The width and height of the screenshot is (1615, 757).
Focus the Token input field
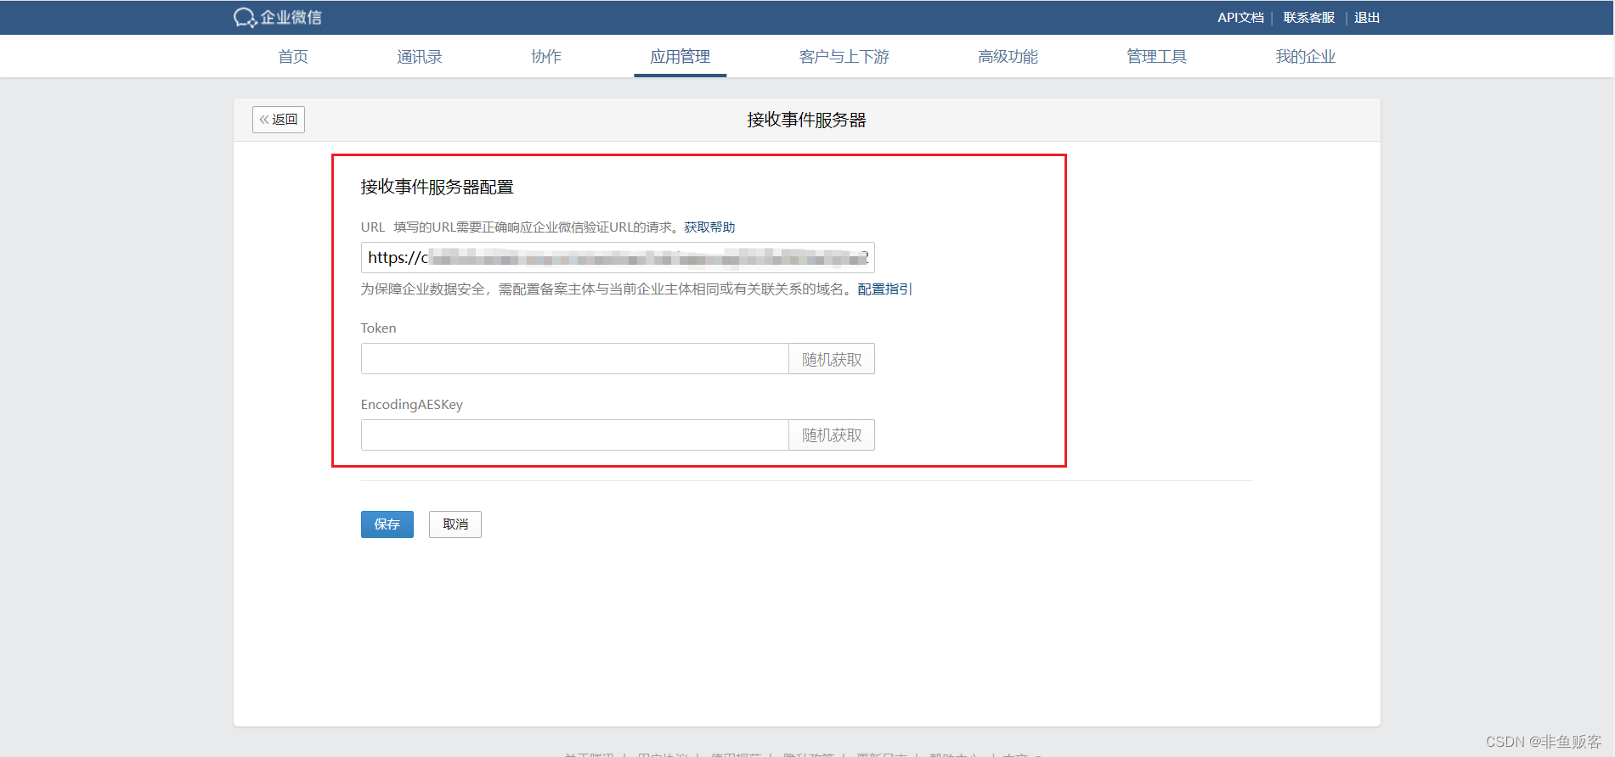pyautogui.click(x=575, y=359)
